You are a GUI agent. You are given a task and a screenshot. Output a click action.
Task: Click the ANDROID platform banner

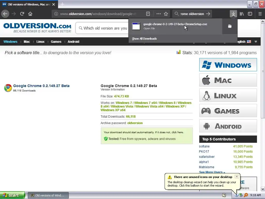click(x=228, y=126)
